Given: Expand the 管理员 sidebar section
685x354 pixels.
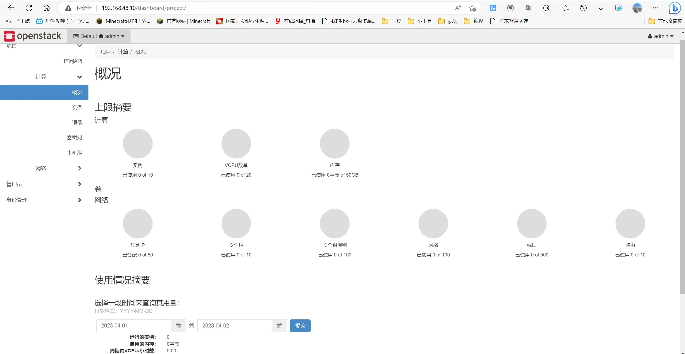Looking at the screenshot, I should coord(44,184).
